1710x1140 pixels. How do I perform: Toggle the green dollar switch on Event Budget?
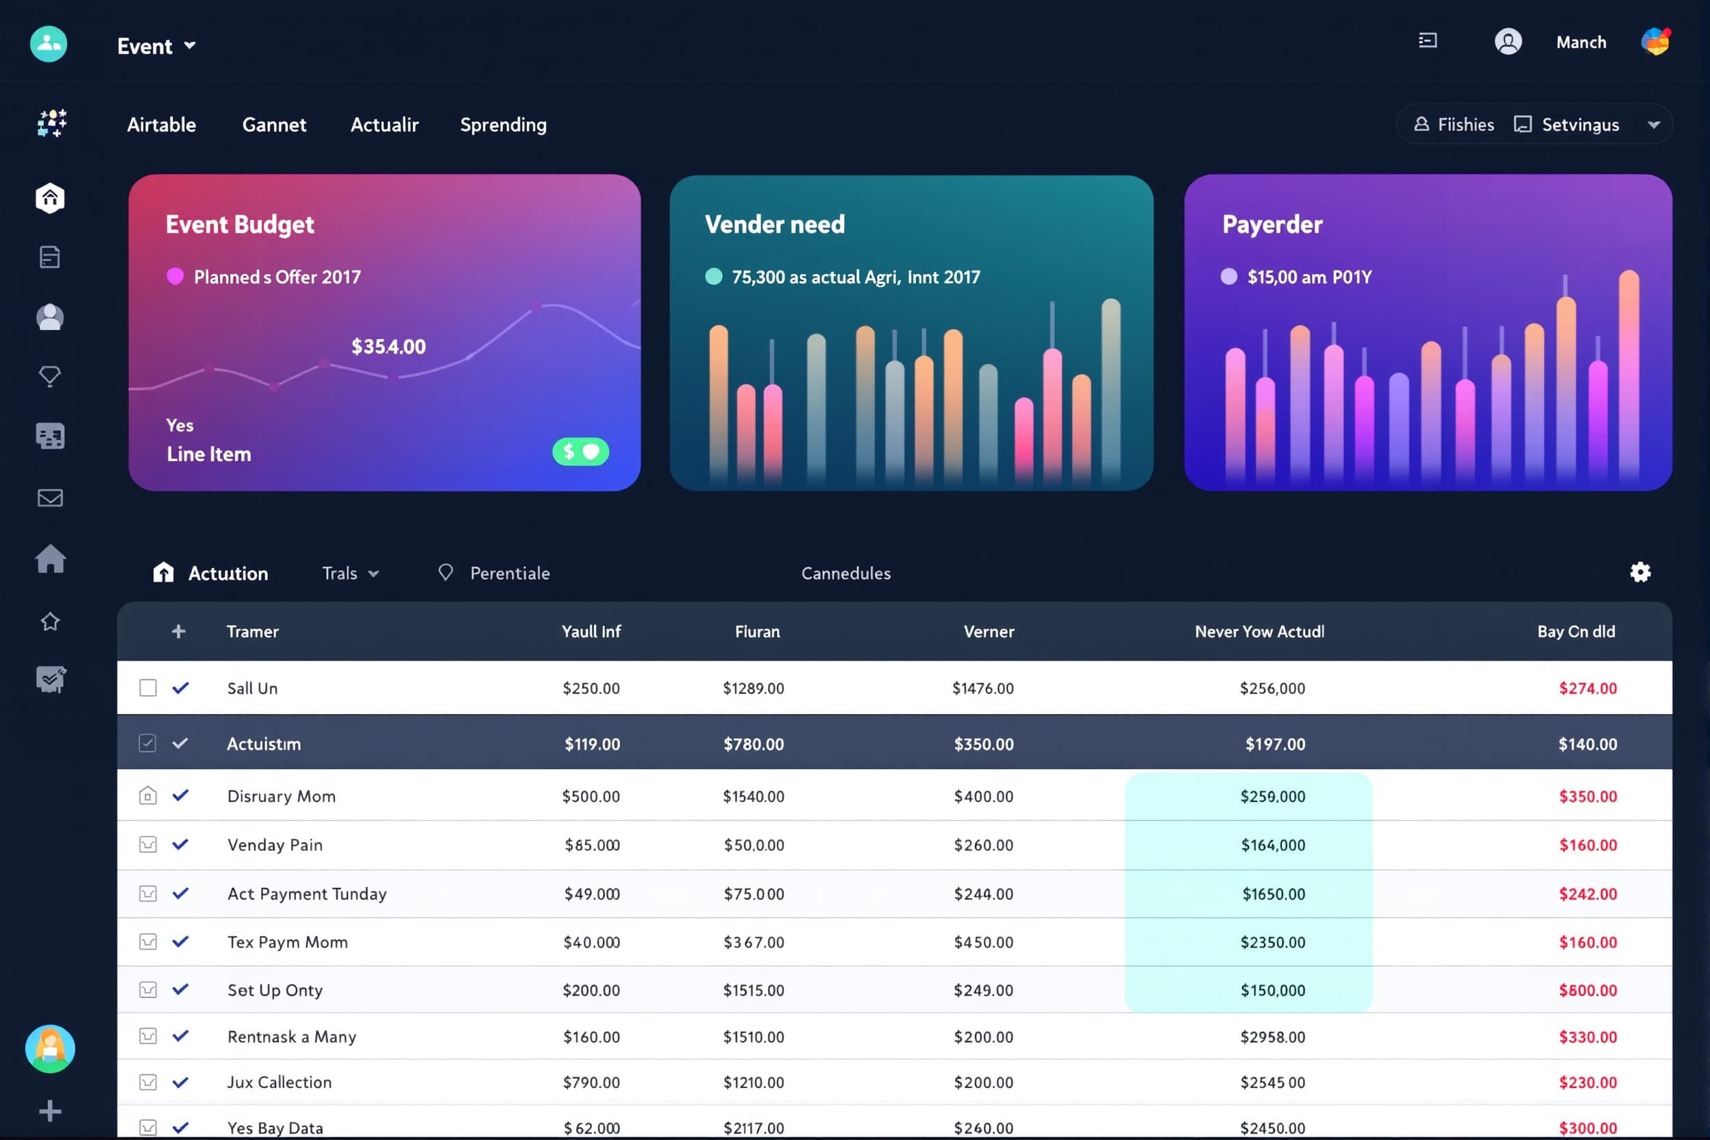pos(580,452)
